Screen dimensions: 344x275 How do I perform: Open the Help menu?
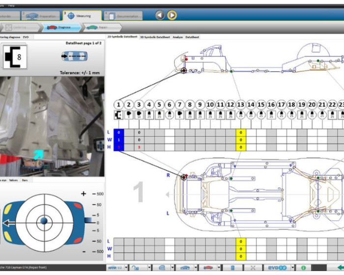[x=11, y=5]
